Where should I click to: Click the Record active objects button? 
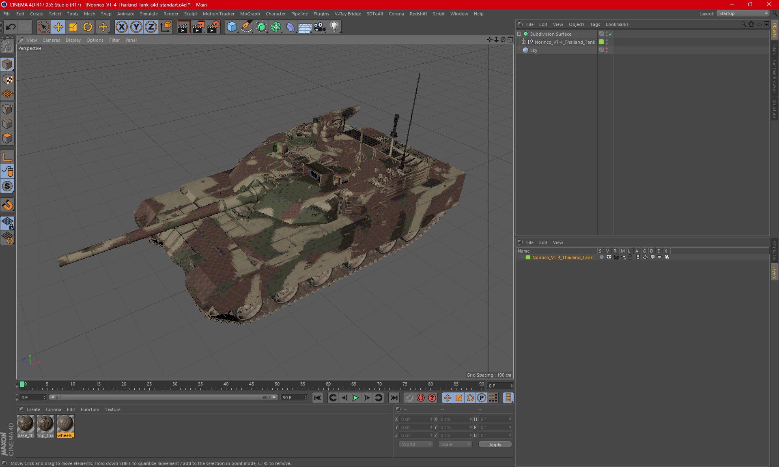(x=409, y=398)
